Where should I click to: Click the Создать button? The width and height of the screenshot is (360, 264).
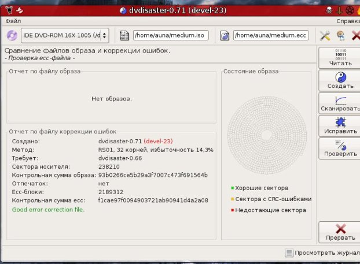pyautogui.click(x=340, y=80)
